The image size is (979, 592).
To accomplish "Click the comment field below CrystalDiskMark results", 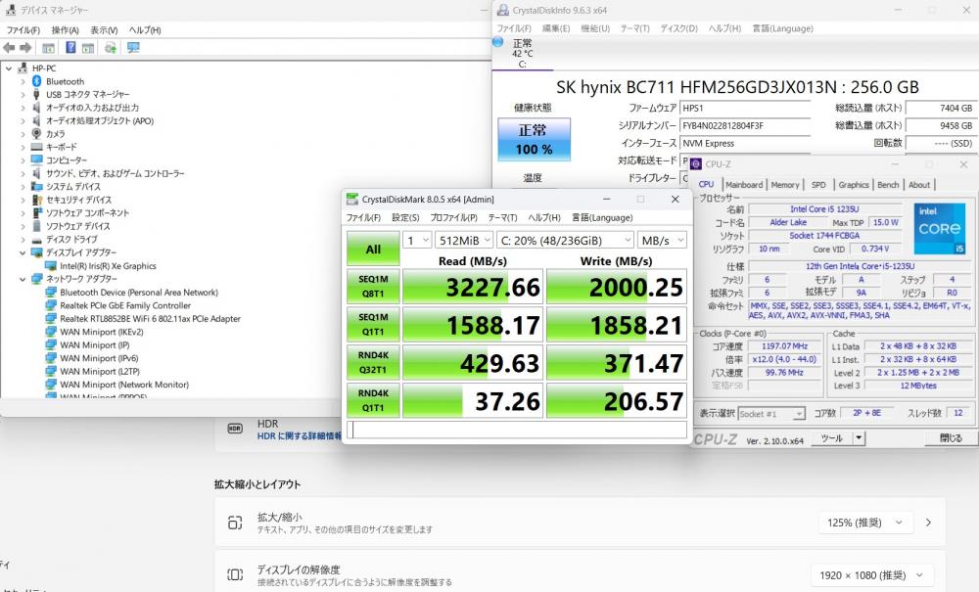I will (517, 430).
